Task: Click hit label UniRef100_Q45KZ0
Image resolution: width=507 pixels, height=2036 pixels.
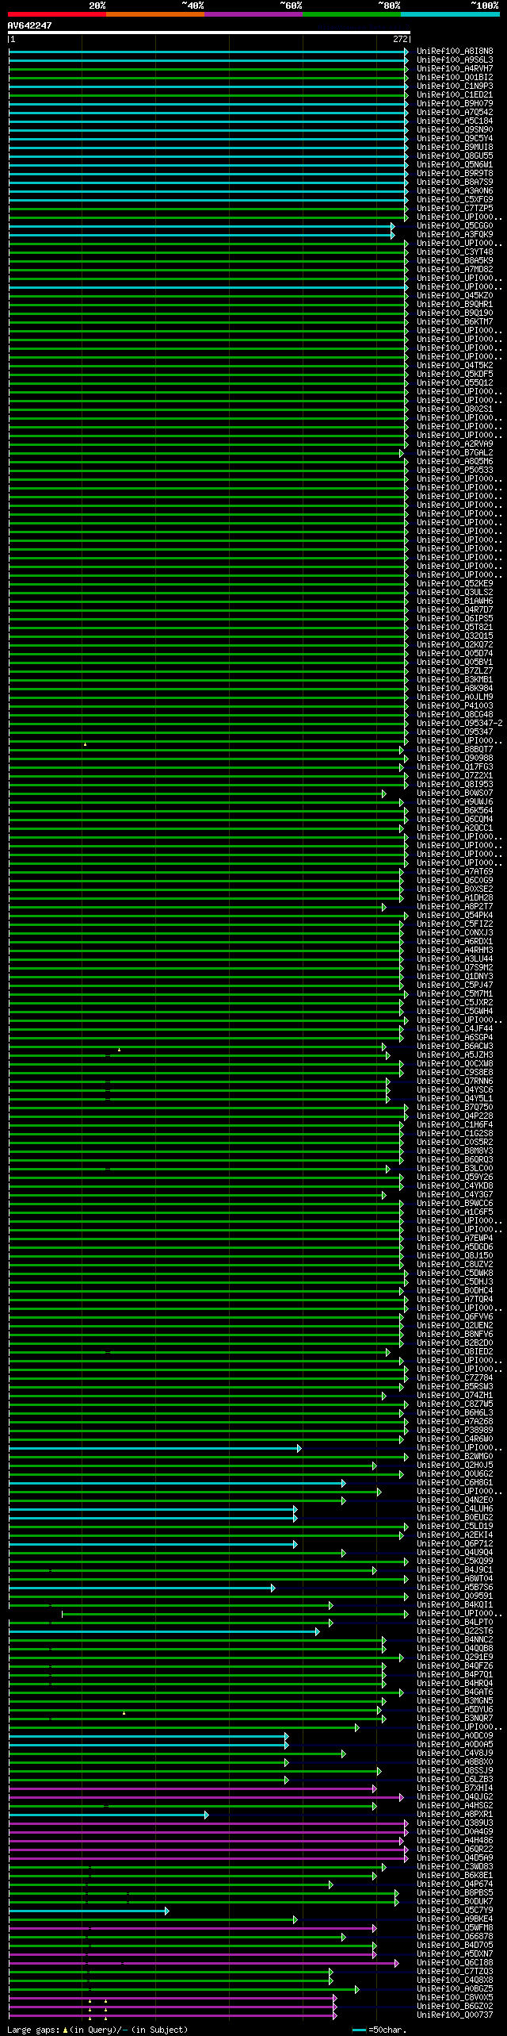Action: (455, 296)
